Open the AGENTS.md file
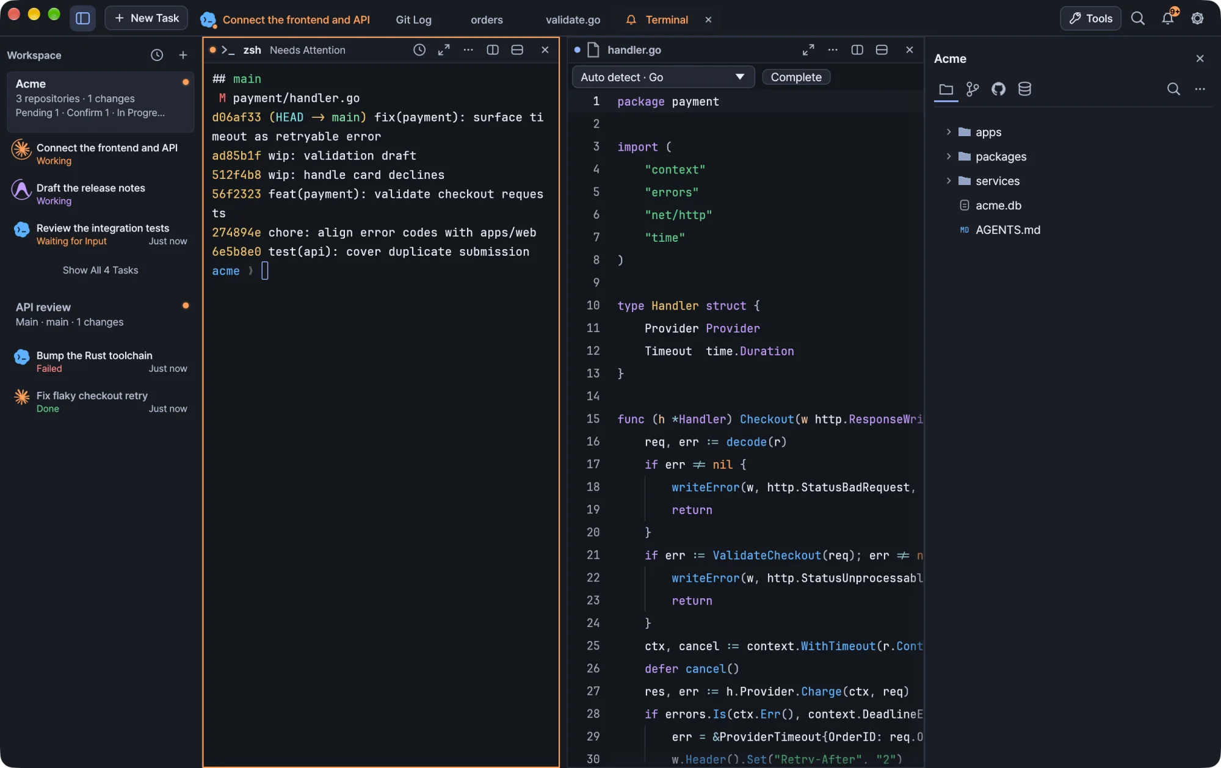 1007,230
